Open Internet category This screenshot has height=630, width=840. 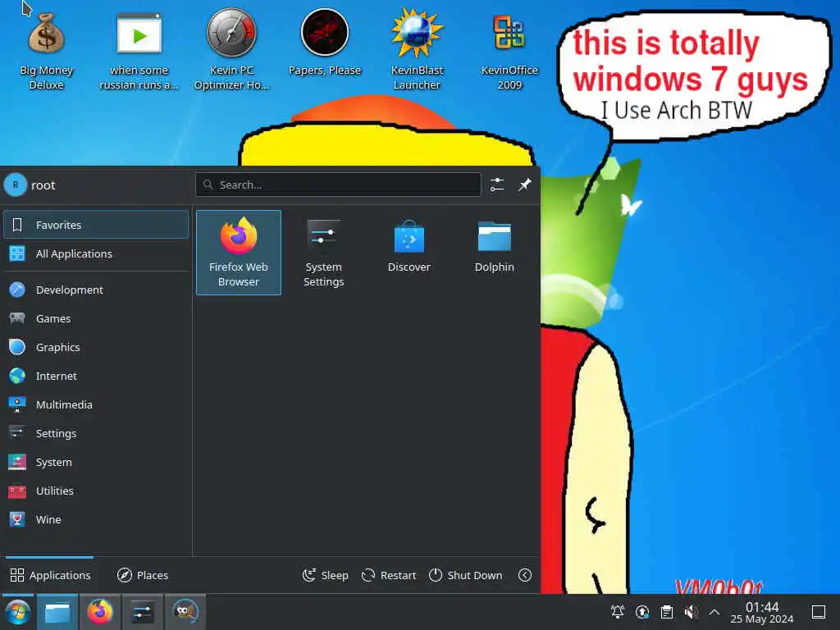coord(96,376)
